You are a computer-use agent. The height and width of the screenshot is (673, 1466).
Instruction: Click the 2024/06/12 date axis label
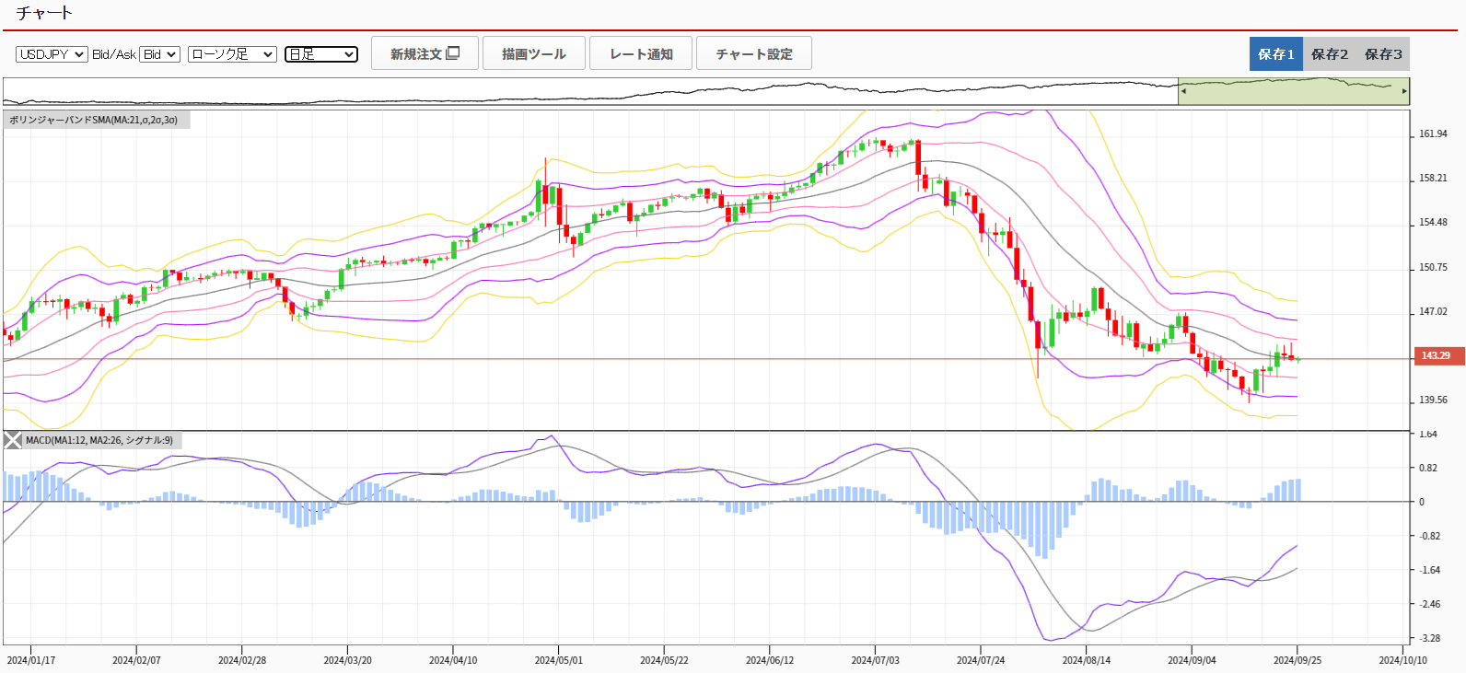point(770,660)
